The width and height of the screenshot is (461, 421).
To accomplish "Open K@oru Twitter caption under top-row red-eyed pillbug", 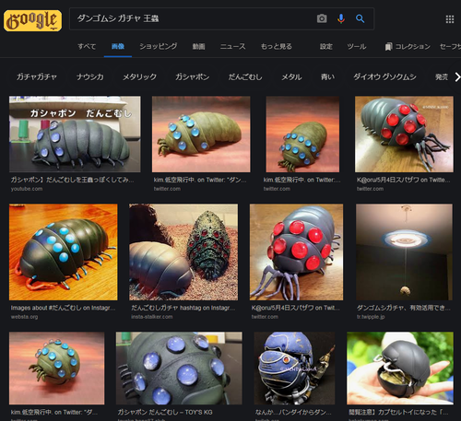I will click(x=403, y=180).
